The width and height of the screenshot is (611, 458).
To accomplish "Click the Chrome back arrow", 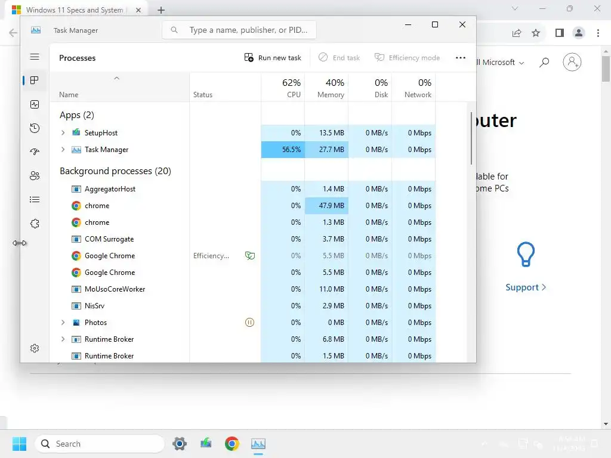I will tap(13, 33).
